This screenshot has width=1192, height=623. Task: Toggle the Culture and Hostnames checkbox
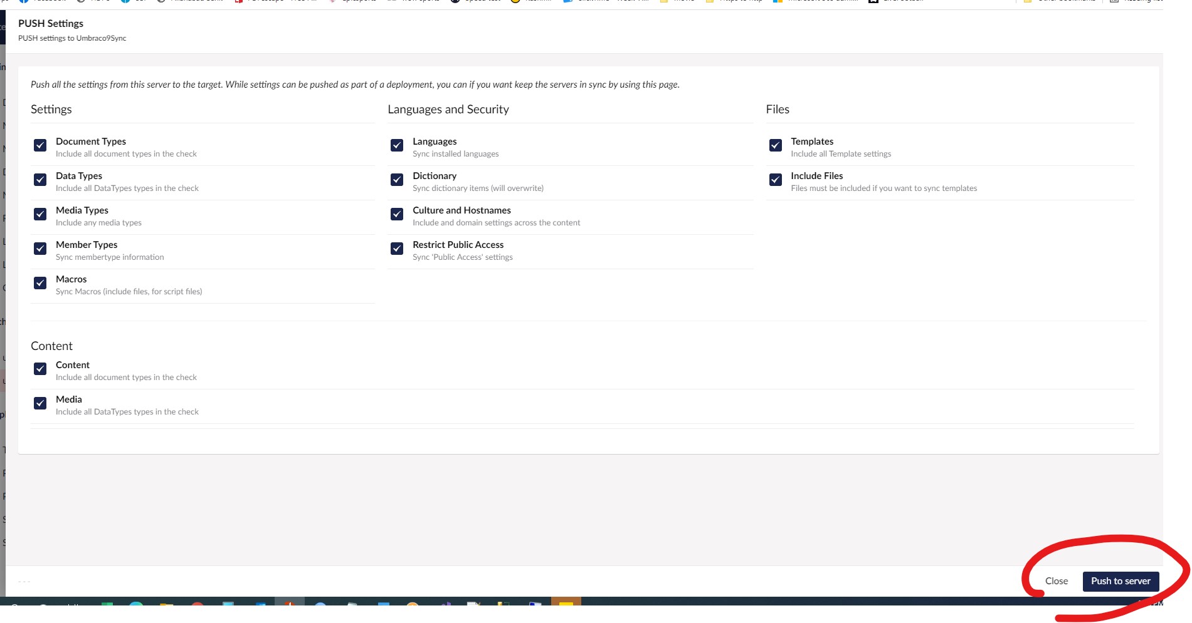click(x=397, y=214)
